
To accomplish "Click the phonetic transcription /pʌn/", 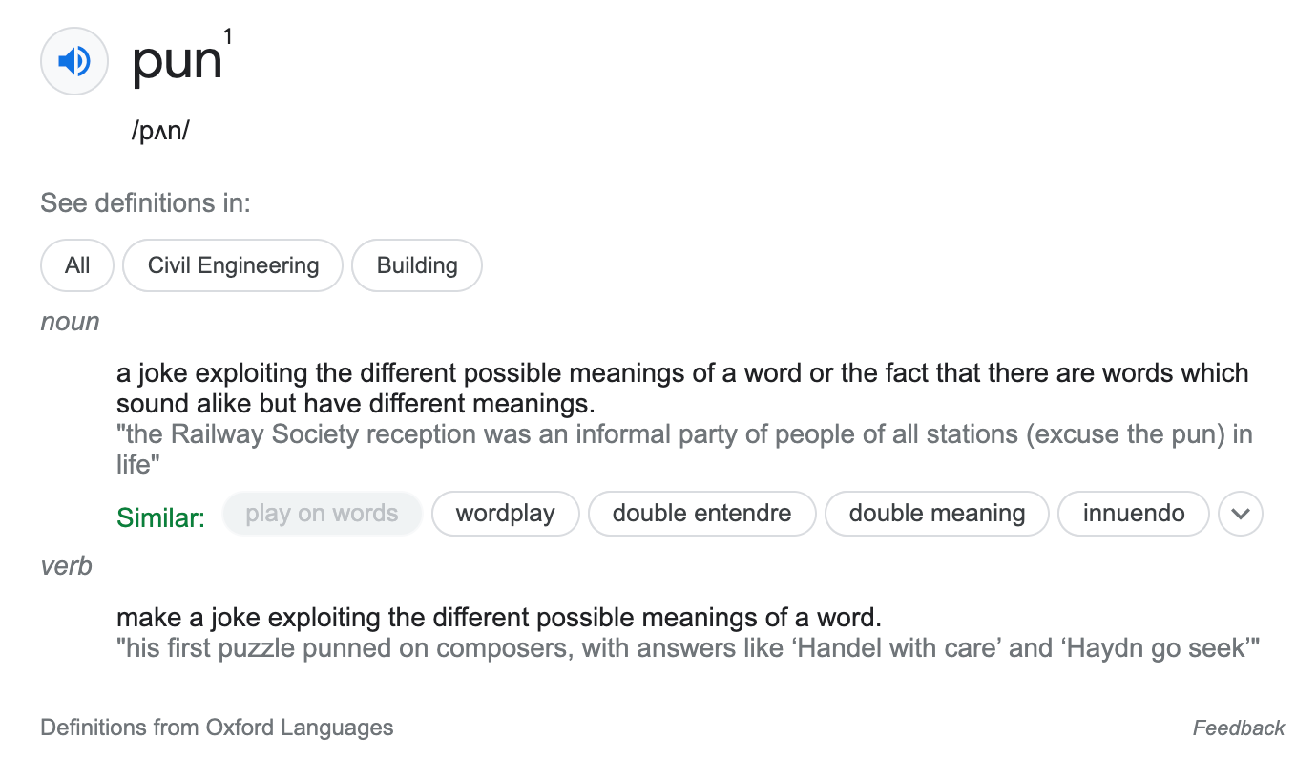I will [160, 131].
